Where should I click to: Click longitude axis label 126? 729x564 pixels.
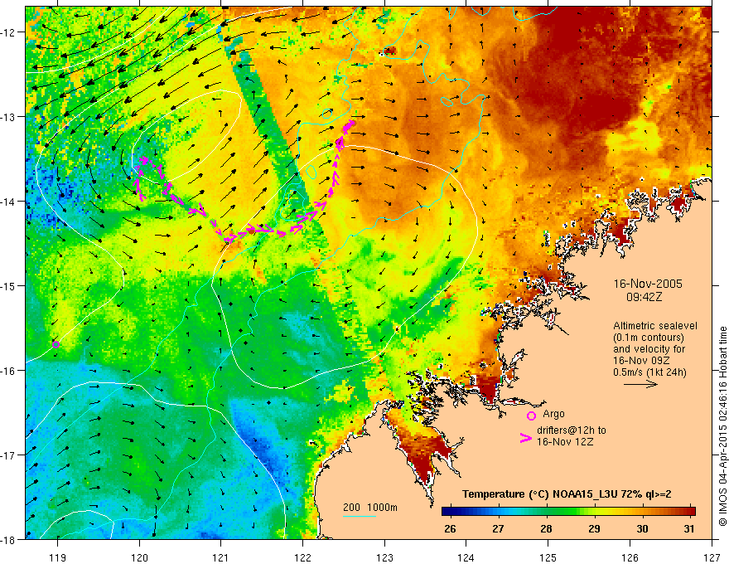click(630, 557)
